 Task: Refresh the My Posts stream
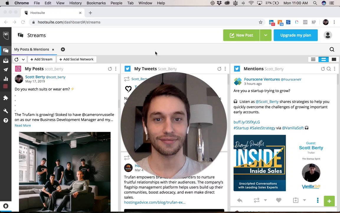coord(110,69)
